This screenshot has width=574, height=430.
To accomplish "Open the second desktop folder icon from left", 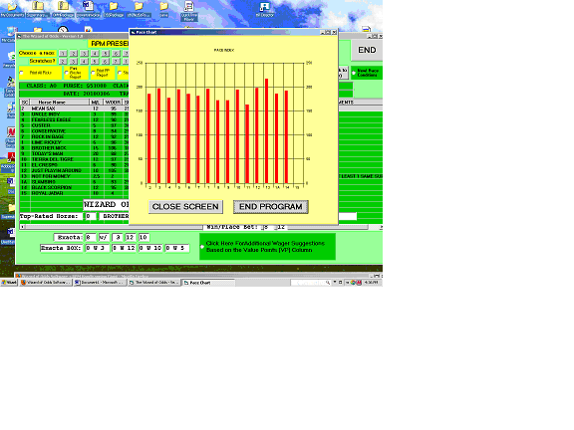I will pyautogui.click(x=37, y=9).
